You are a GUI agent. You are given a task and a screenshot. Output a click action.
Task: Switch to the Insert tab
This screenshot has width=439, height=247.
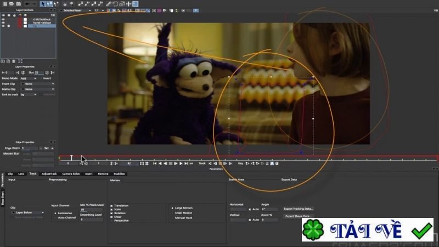pos(89,174)
